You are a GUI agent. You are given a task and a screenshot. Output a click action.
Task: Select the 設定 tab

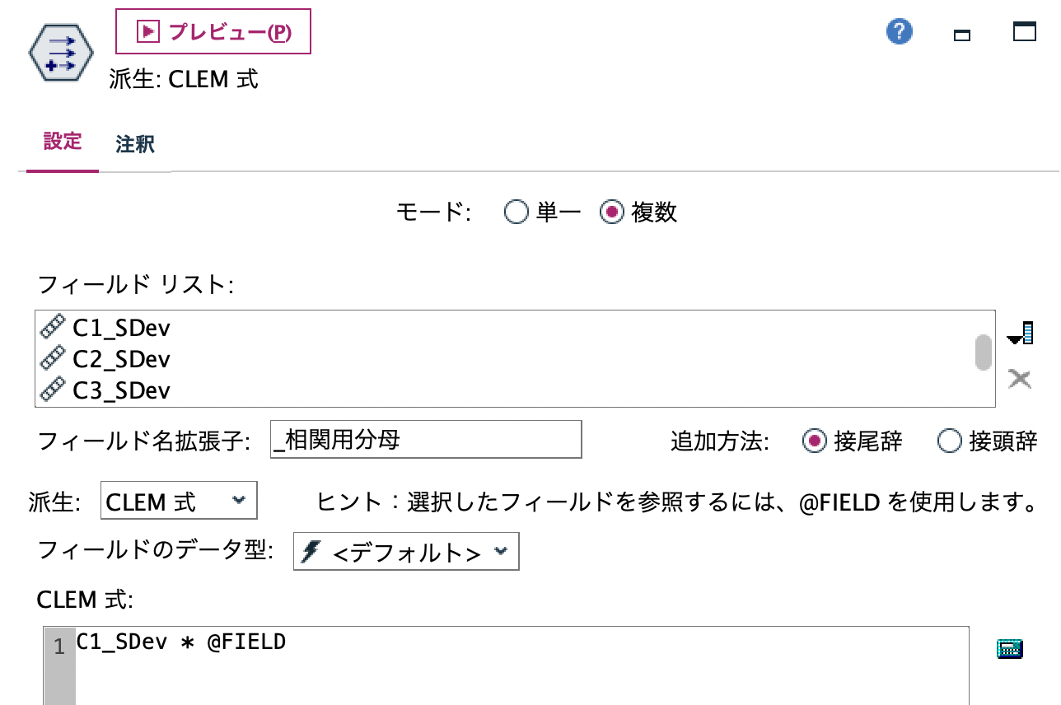(63, 142)
